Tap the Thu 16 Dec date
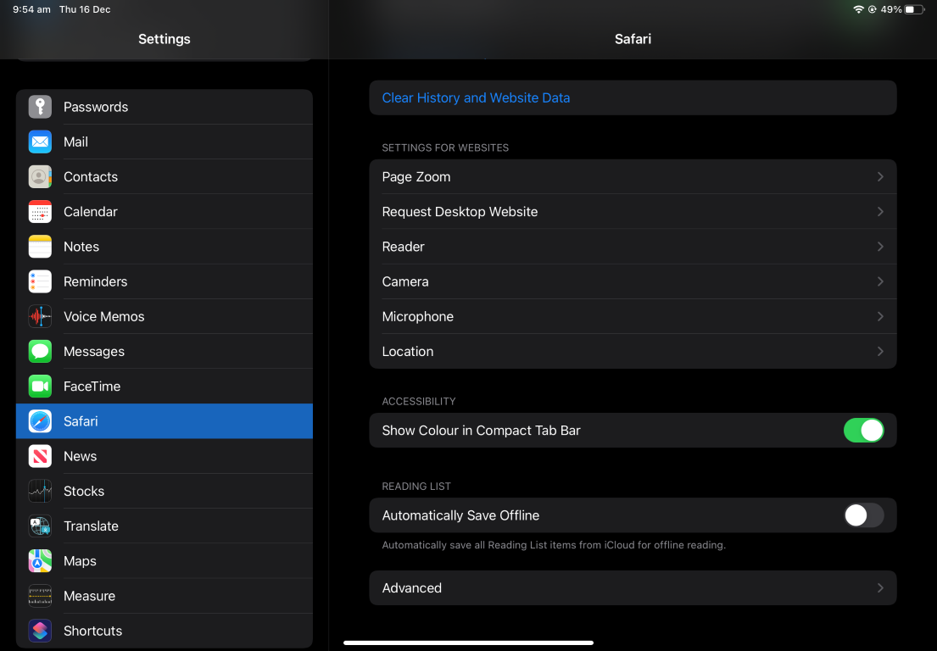Image resolution: width=937 pixels, height=651 pixels. 85,9
